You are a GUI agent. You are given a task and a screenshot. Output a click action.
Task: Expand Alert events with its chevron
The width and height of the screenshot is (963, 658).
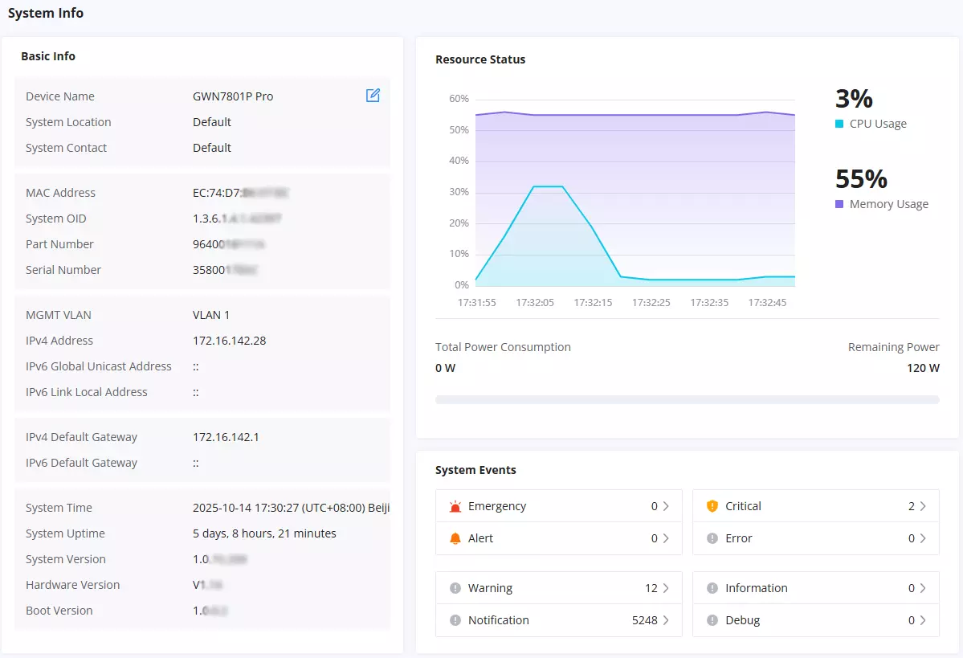coord(667,538)
